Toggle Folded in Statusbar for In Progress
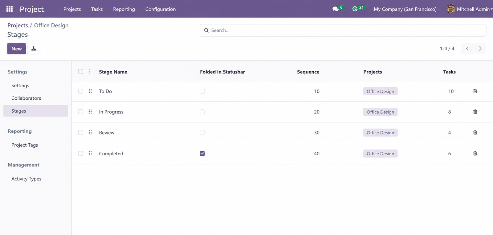493x235 pixels. pyautogui.click(x=202, y=112)
